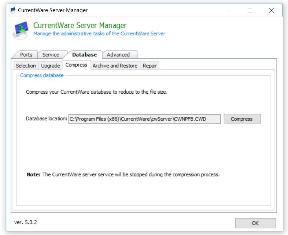The height and width of the screenshot is (235, 288).
Task: Switch to the Selection sub-tab
Action: (26, 66)
